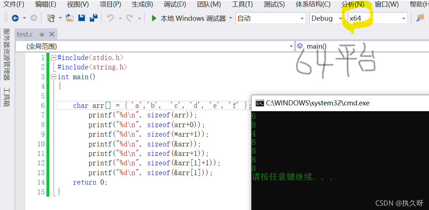
Task: Click the console output value 6
Action: click(254, 116)
